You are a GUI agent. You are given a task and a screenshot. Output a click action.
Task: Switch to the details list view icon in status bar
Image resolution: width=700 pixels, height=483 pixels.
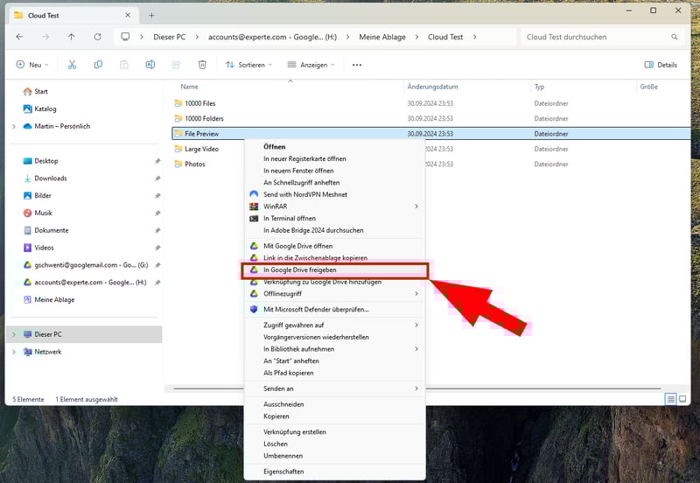(671, 399)
